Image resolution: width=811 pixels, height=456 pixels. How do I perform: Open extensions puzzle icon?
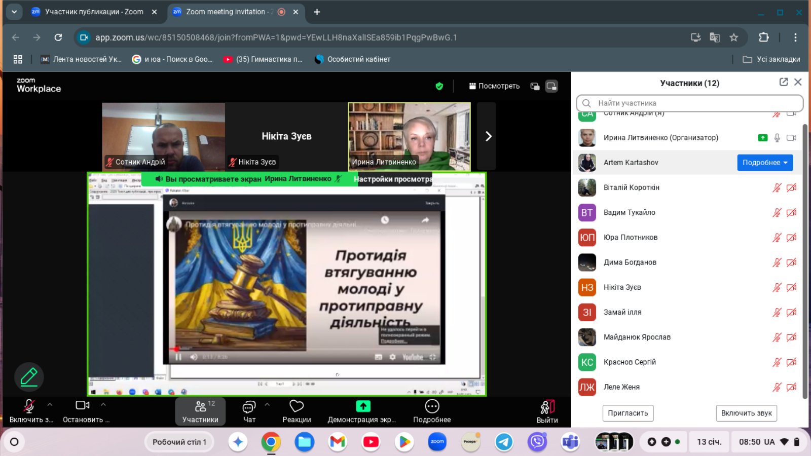764,37
